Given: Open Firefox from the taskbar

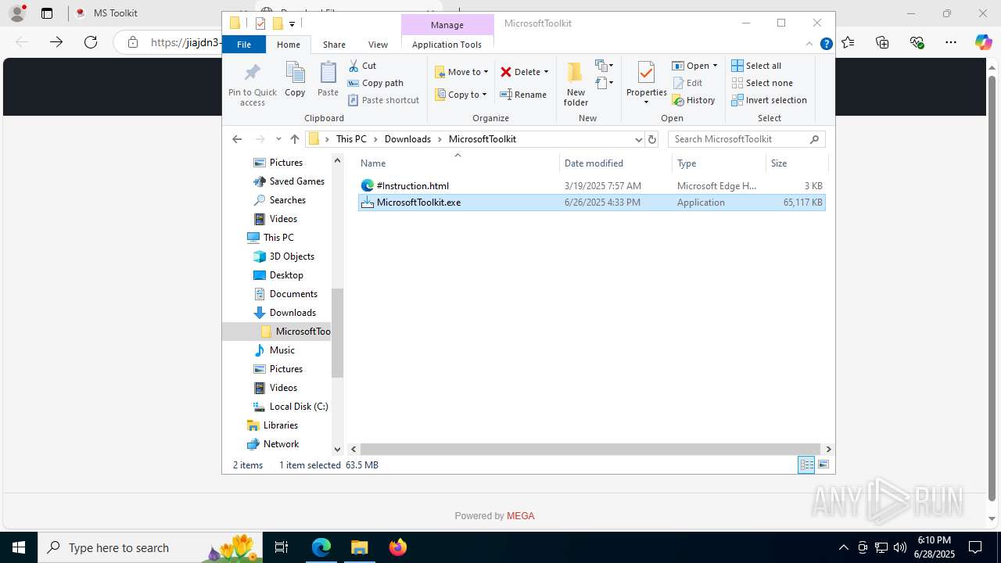Looking at the screenshot, I should coord(398,547).
